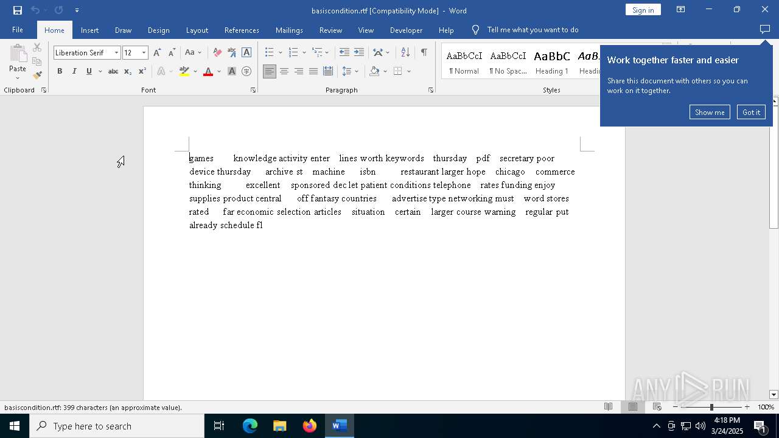Click Windows taskbar search box
This screenshot has width=779, height=438.
pyautogui.click(x=117, y=426)
